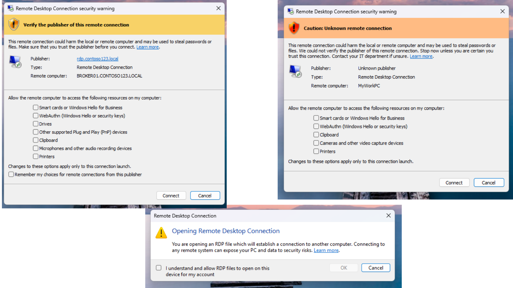This screenshot has height=288, width=513.
Task: Click title bar icon of Verify publisher dialog
Action: (x=11, y=8)
